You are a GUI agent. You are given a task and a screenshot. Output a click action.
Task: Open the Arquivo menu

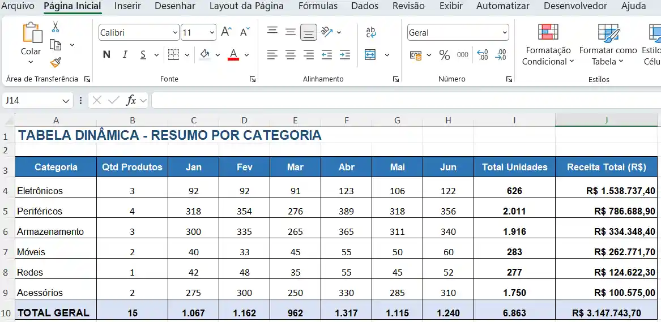(18, 6)
